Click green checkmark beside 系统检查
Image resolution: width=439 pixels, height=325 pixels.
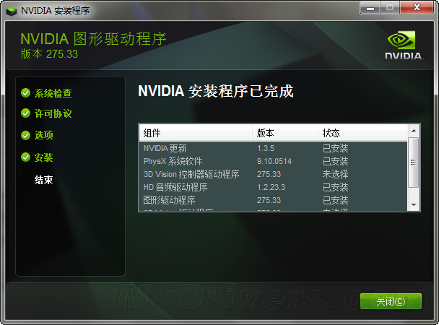25,93
